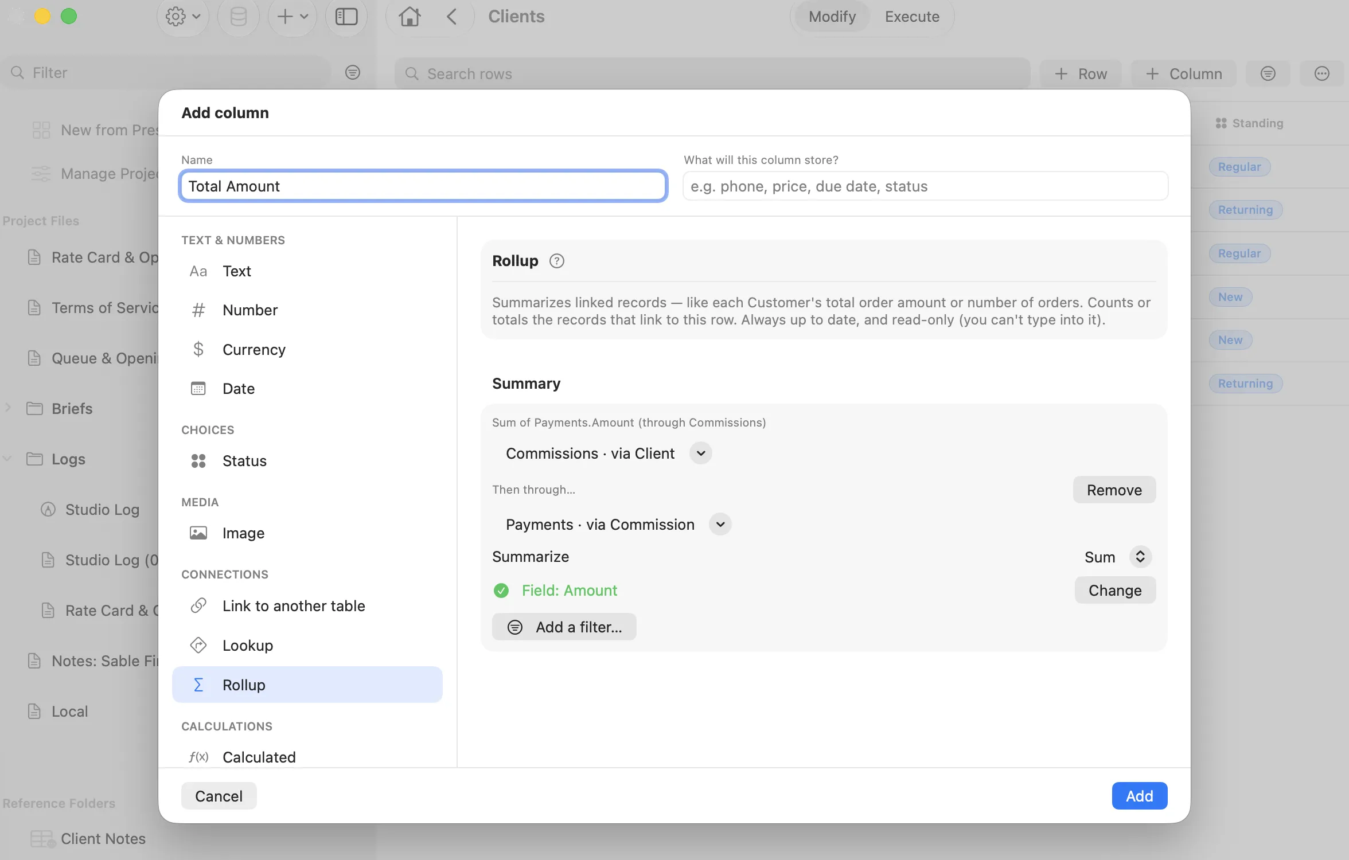Open table filter icon in toolbar

pos(1268,73)
